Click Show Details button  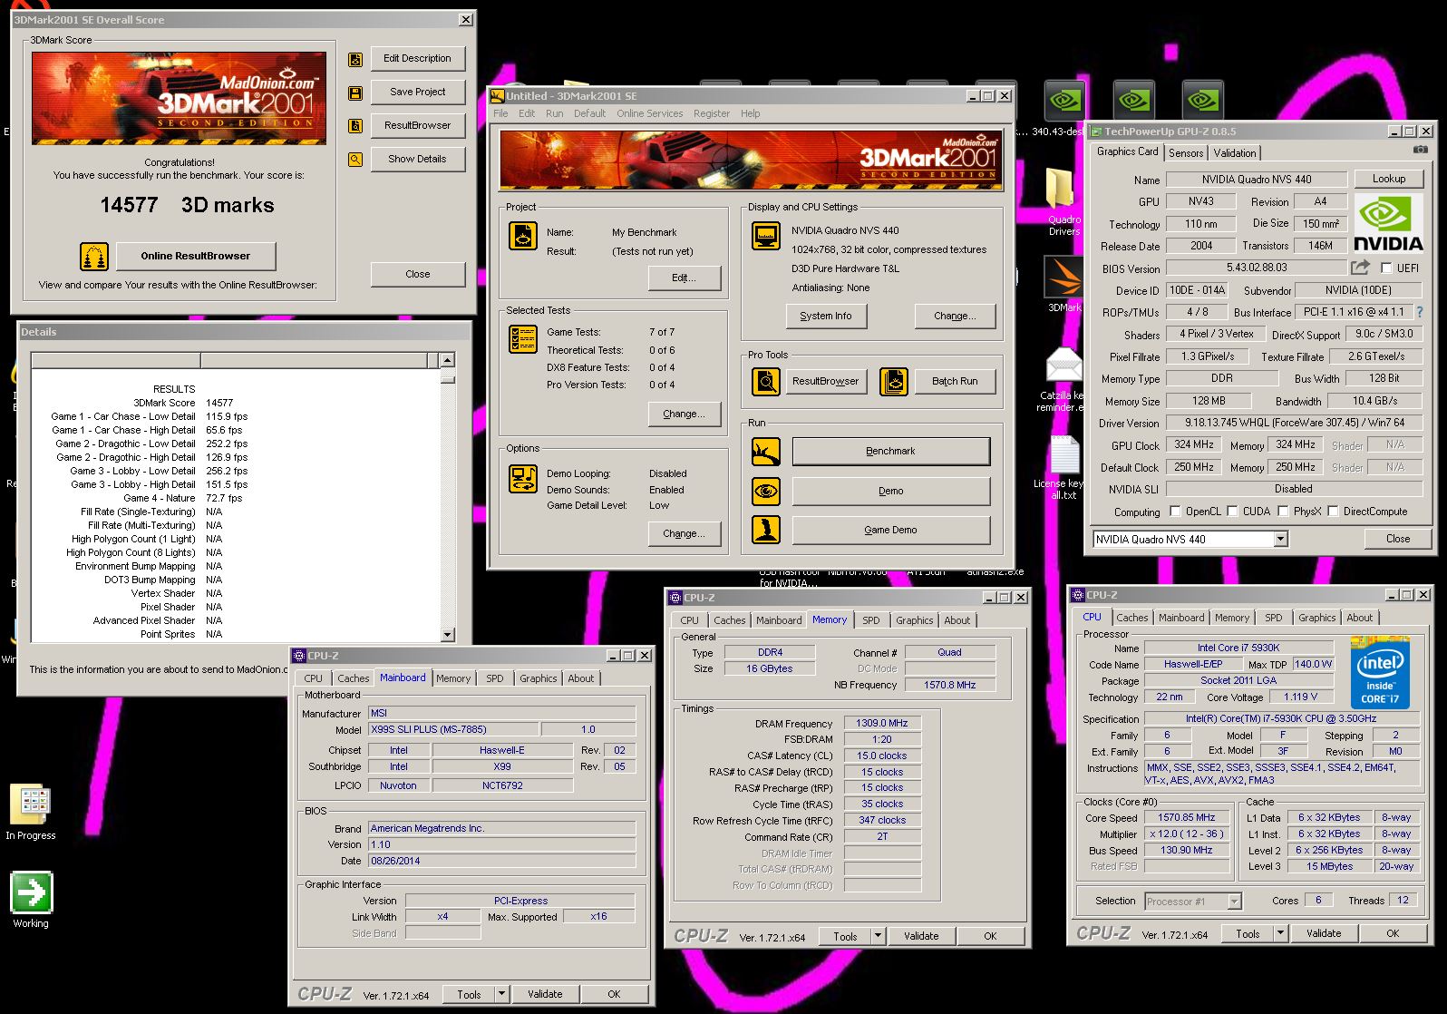click(x=418, y=160)
